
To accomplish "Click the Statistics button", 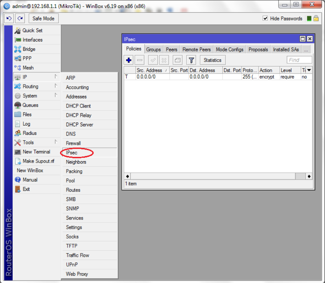I will (212, 60).
